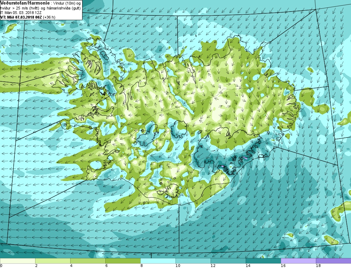The width and height of the screenshot is (351, 268).
Task: Select the 10–12 turquoise legend swatch
Action: coord(193,261)
